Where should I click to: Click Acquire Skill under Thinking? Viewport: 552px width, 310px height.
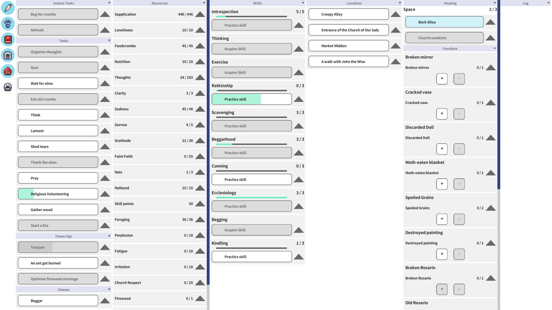pos(252,49)
